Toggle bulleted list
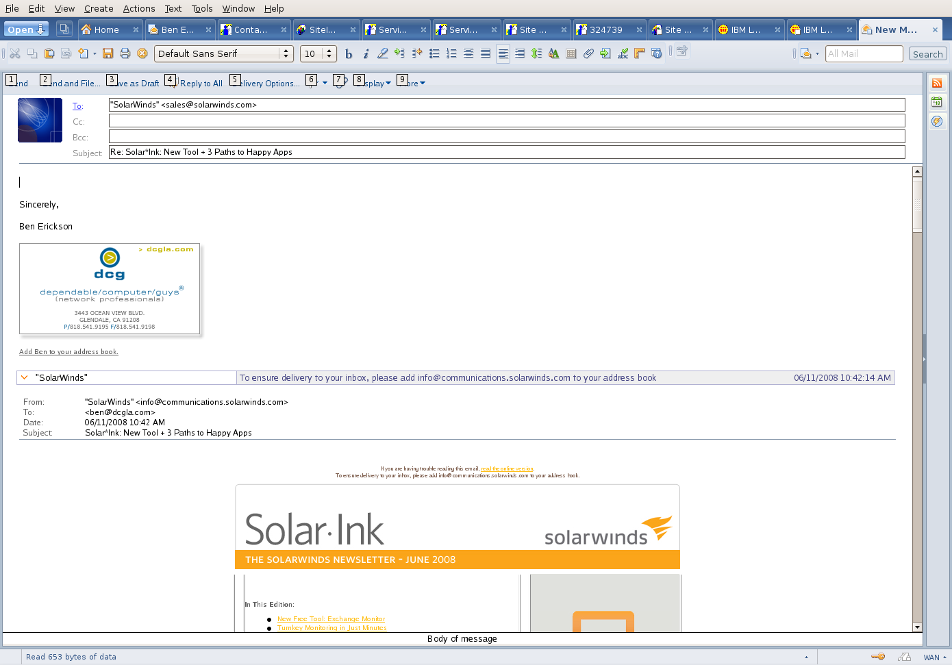952x665 pixels. 434,53
